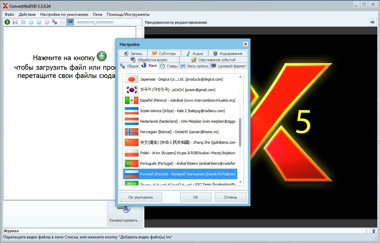Switch to the Главы settings tab
This screenshot has height=243, width=380.
coord(169,66)
